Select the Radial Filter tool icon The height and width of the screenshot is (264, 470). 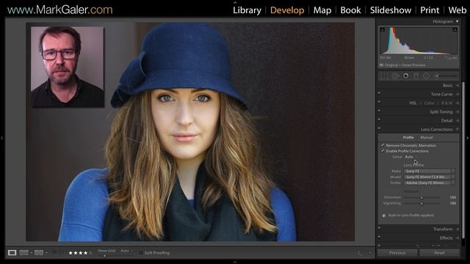(426, 76)
